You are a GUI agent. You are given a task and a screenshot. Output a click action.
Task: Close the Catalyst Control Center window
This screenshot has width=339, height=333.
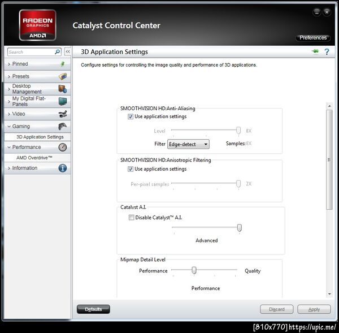click(x=327, y=12)
